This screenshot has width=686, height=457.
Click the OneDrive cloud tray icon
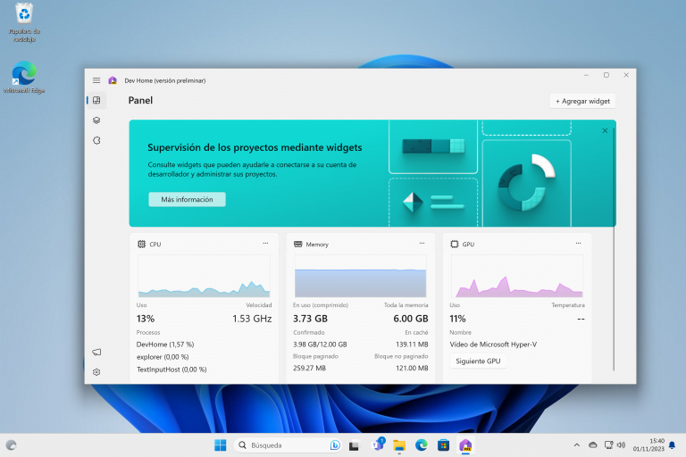coord(593,445)
